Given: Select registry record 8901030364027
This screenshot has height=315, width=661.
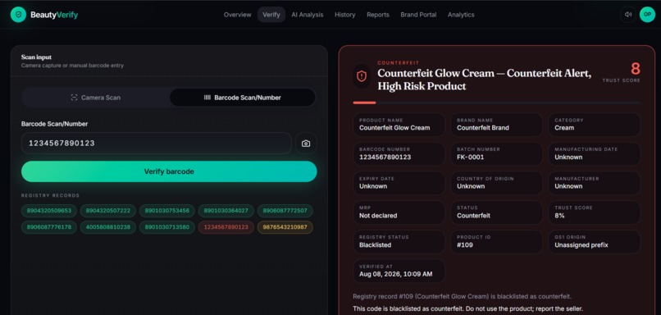Looking at the screenshot, I should coord(226,211).
